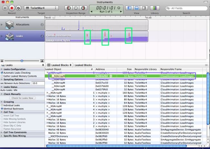
Task: Click Leaked Blocks breadcrumb item
Action: click(x=83, y=65)
